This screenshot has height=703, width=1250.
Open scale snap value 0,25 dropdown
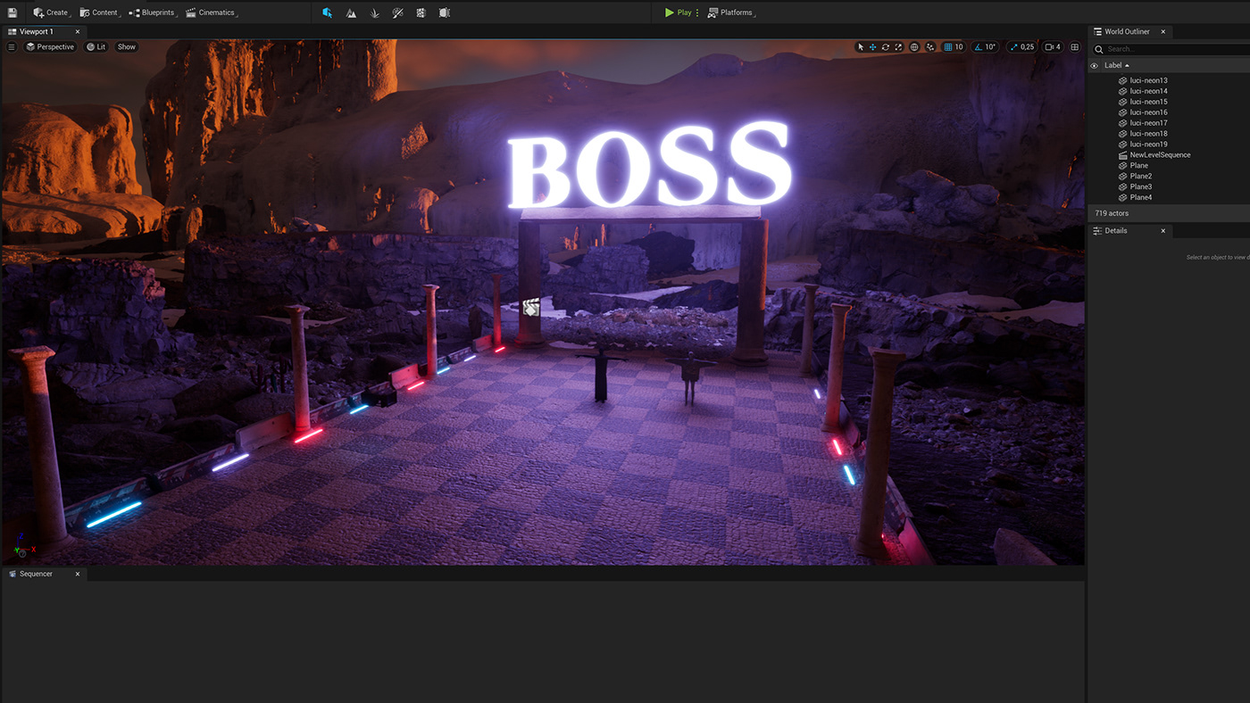tap(1027, 47)
